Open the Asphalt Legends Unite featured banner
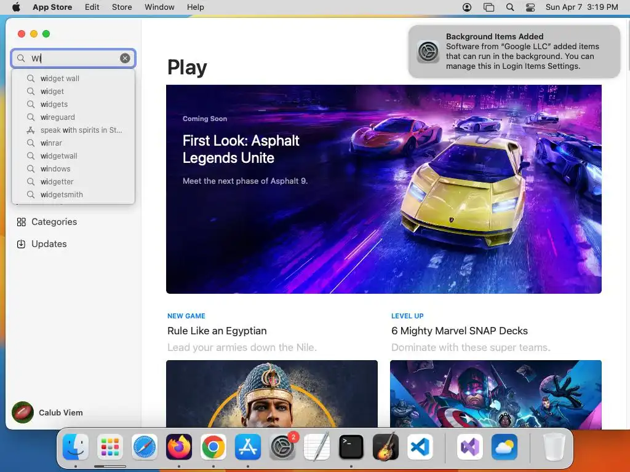Screen dimensions: 630x472 (384, 189)
